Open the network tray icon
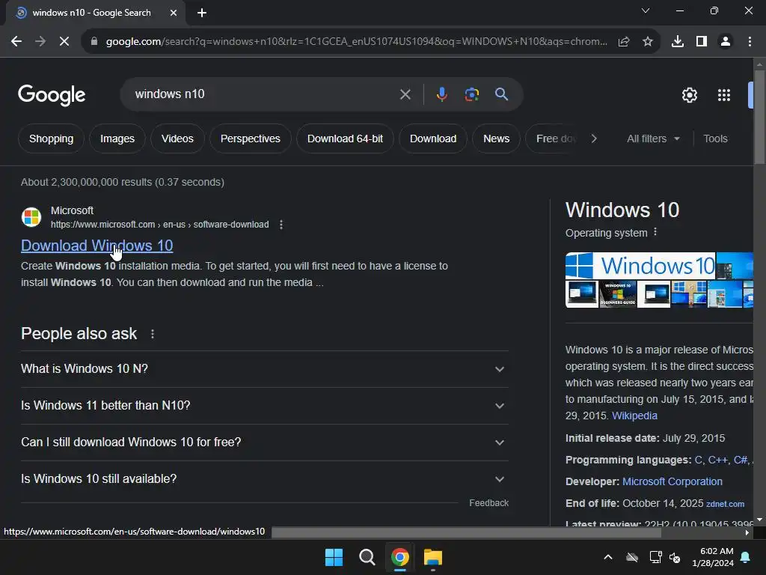Image resolution: width=766 pixels, height=575 pixels. coord(655,557)
